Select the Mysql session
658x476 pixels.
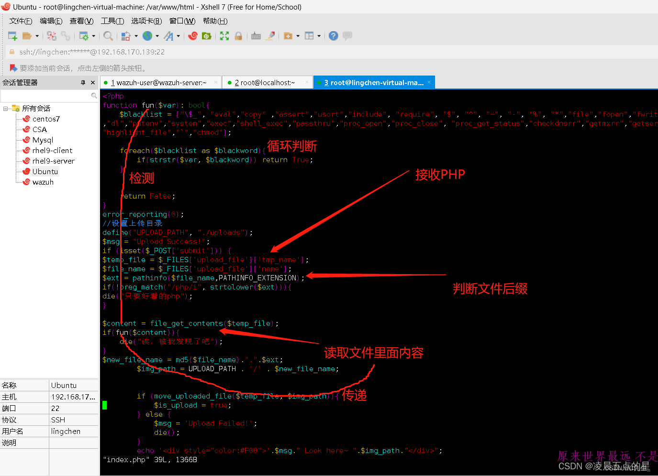point(43,140)
